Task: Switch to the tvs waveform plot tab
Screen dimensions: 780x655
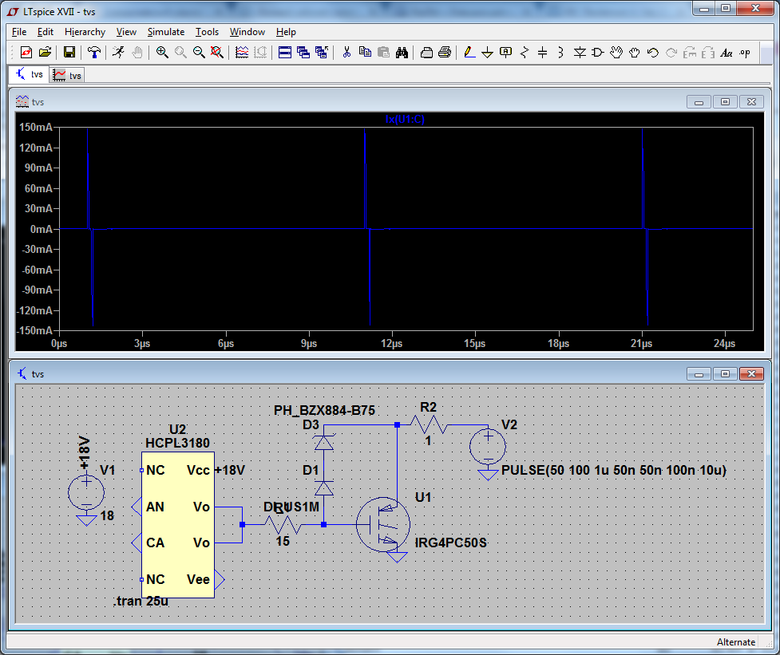Action: click(68, 75)
